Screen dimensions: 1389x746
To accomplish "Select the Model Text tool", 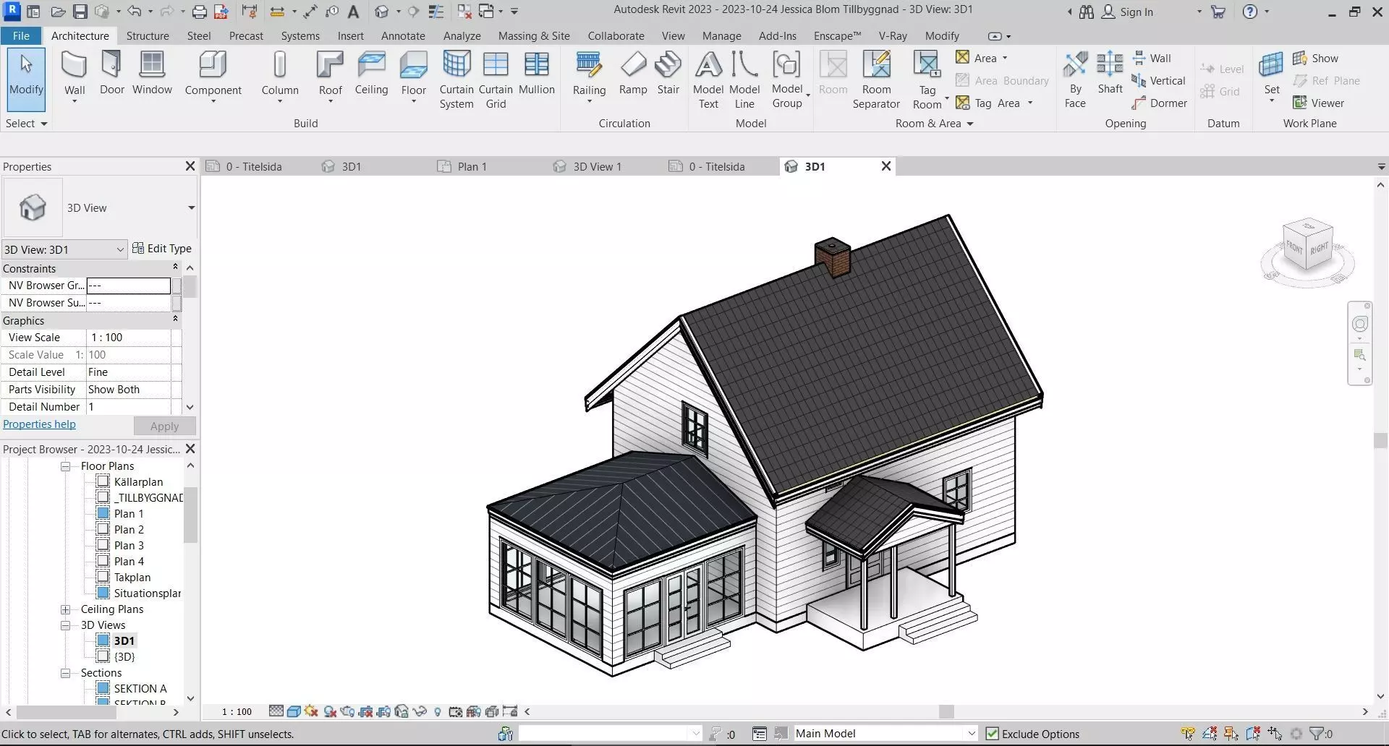I will [x=708, y=80].
